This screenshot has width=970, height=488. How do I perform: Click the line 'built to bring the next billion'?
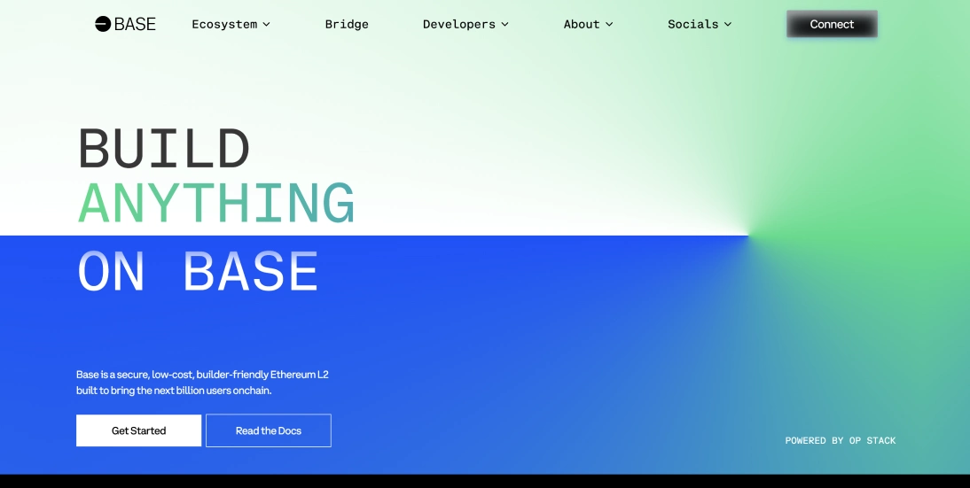tap(174, 391)
